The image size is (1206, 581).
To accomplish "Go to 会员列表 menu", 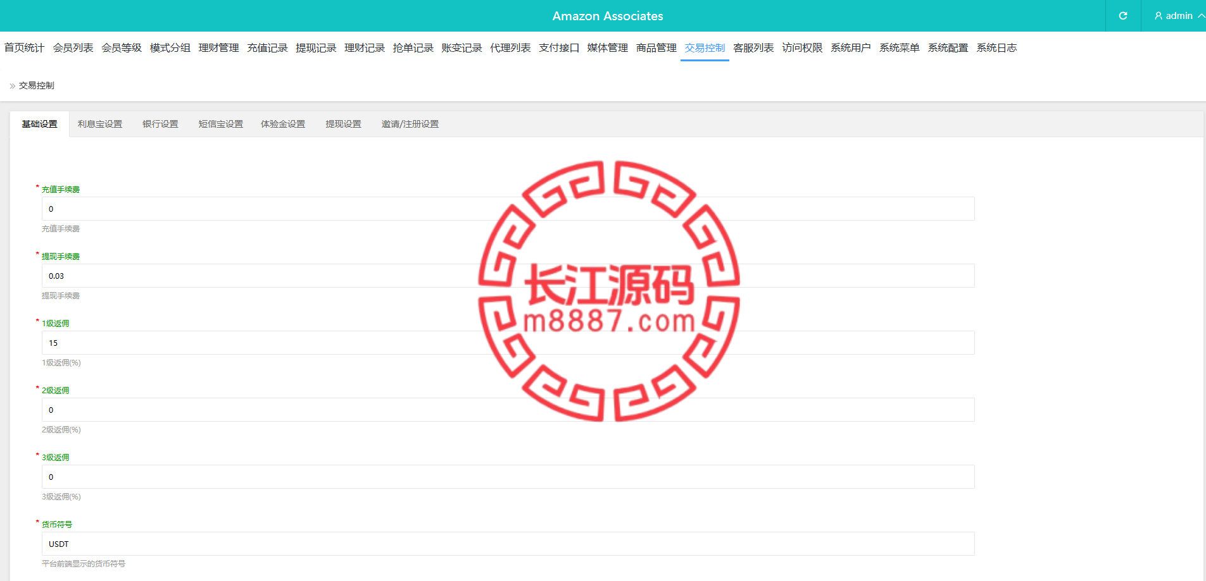I will click(73, 48).
